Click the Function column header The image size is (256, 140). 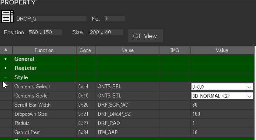pos(44,50)
